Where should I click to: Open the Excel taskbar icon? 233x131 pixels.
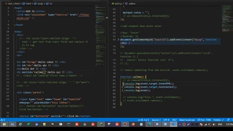28,124
